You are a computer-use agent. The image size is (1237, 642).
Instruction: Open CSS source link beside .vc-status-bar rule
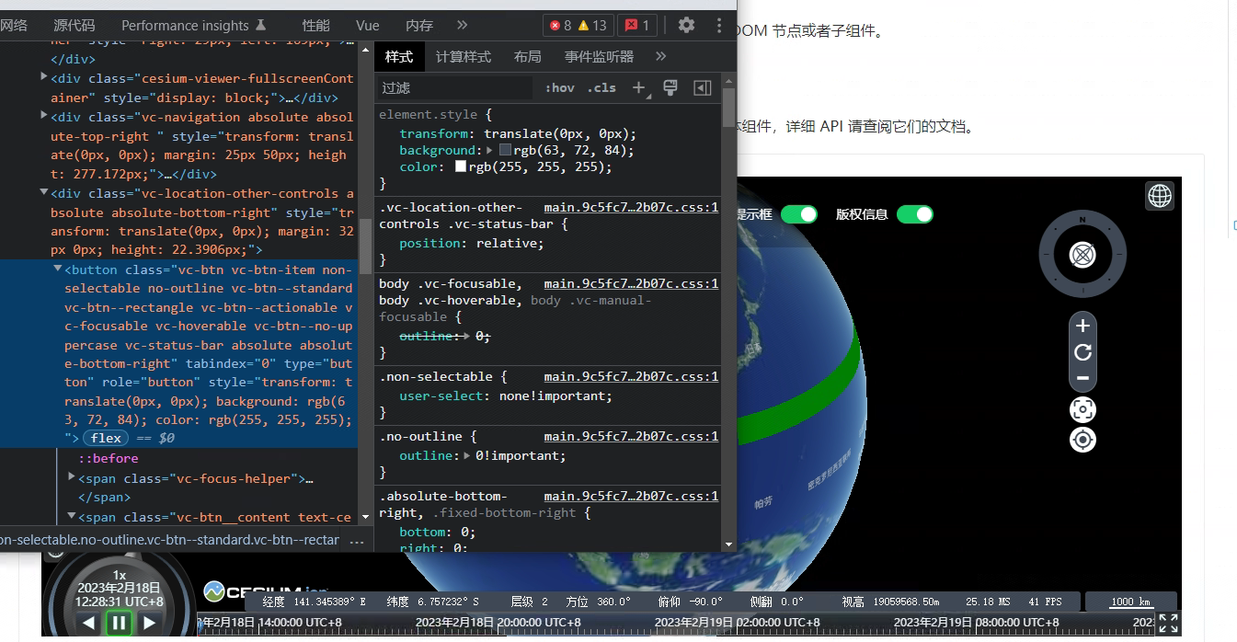click(631, 207)
